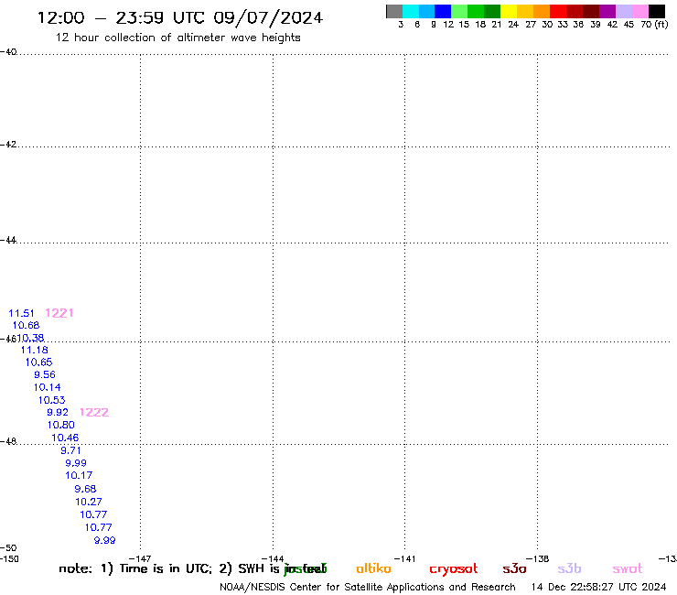Click the orange swatch in the color bar
677x595 pixels.
point(542,11)
